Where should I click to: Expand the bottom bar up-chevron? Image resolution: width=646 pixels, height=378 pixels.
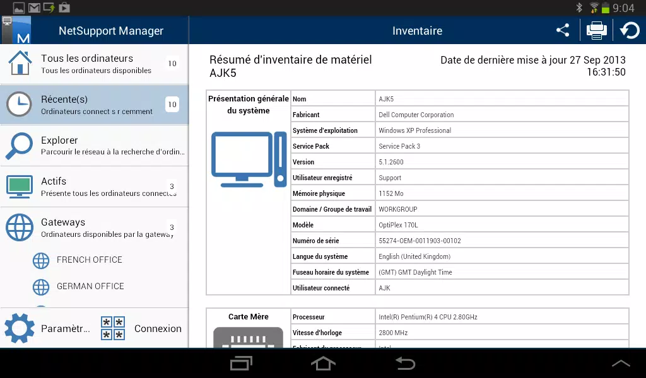(x=621, y=363)
